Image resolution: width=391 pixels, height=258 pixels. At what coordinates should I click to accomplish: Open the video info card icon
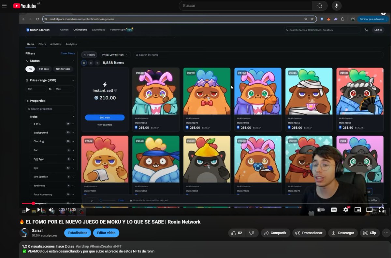pos(383,13)
